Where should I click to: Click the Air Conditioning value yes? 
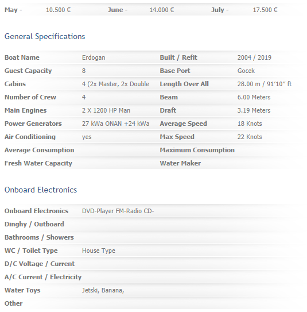coord(87,137)
